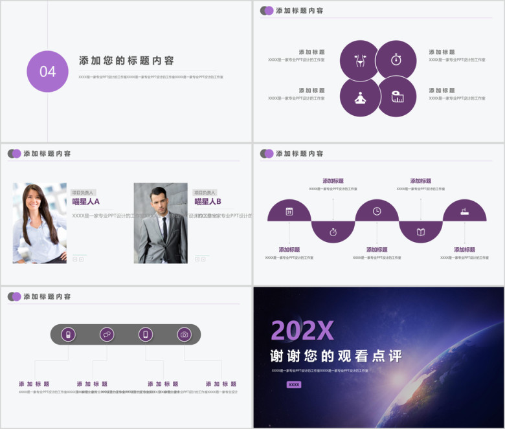505x429 pixels.
Task: Select the smiling woman photo
Action: (39, 223)
